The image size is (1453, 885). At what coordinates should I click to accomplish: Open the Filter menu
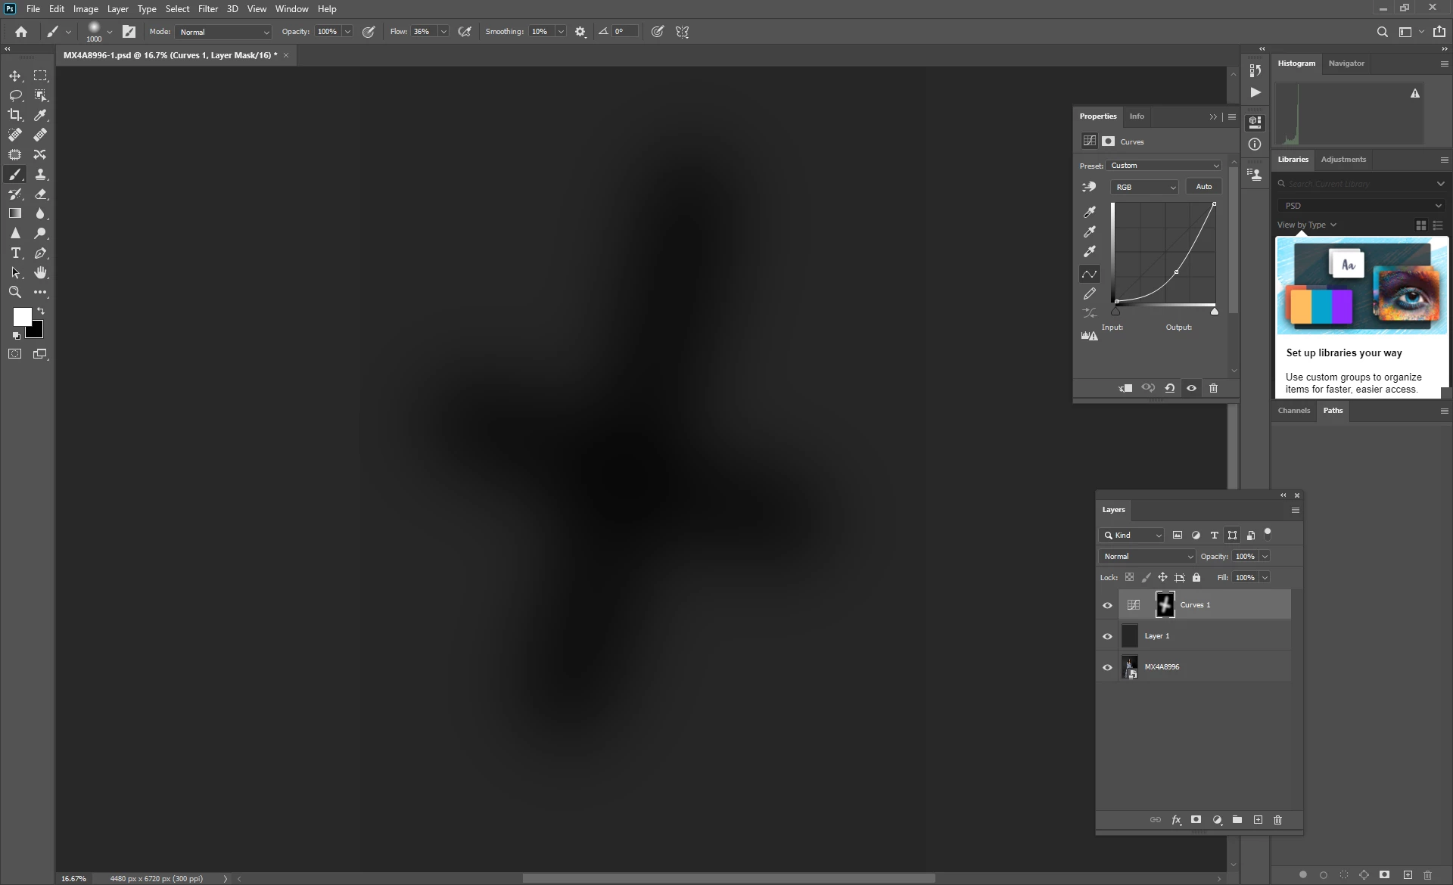click(x=207, y=9)
